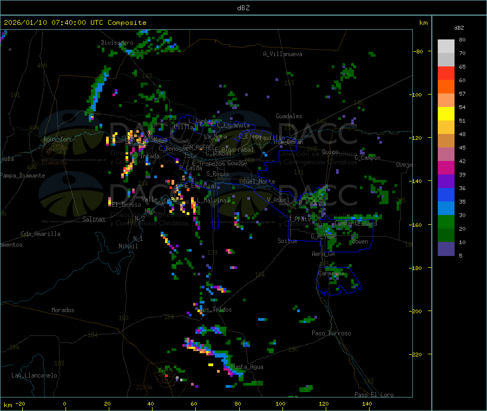This screenshot has width=487, height=411.
Task: Pick the magenta 39-42 dBZ legend swatch
Action: point(446,167)
